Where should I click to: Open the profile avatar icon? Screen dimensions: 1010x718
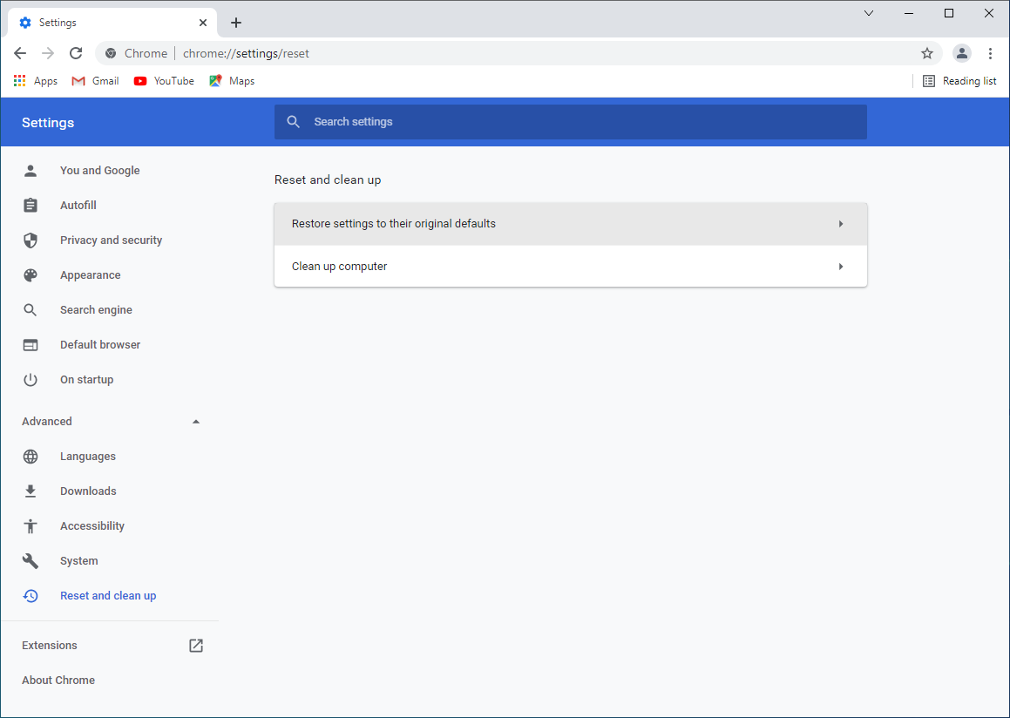click(961, 53)
